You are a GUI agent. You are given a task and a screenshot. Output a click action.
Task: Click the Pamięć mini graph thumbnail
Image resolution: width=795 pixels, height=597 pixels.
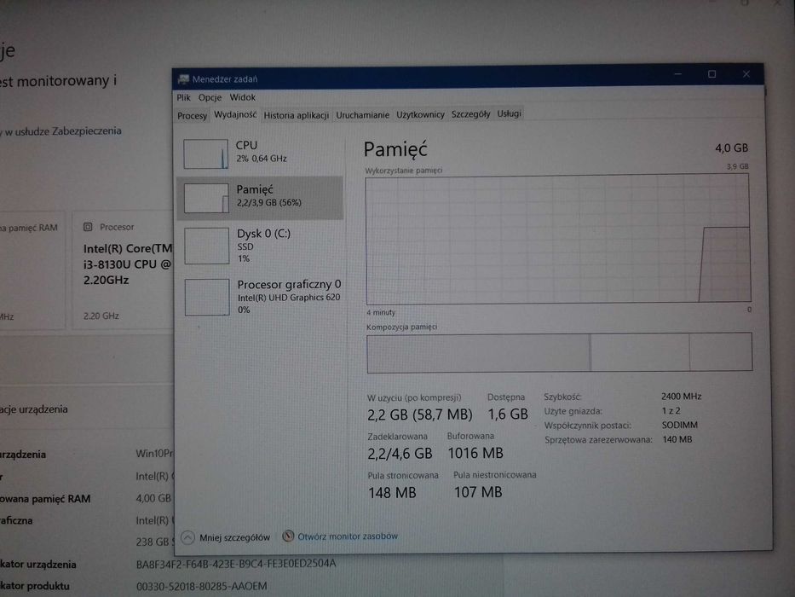tap(206, 198)
